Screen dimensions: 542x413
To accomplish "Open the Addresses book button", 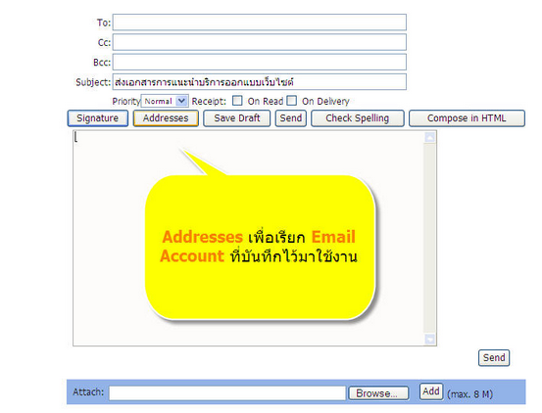I will point(166,118).
